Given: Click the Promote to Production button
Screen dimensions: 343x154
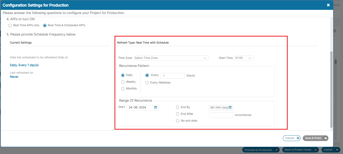Looking at the screenshot, I should tap(261, 150).
